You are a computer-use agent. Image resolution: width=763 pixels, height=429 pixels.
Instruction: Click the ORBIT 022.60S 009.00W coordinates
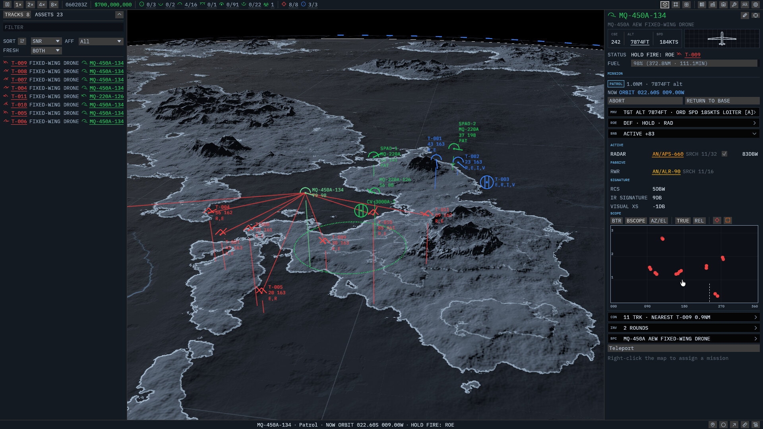(651, 93)
